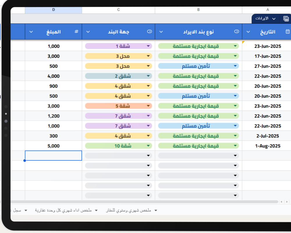This screenshot has width=291, height=233.
Task: Open the شقة 5 dropdown chip
Action: pos(118,106)
